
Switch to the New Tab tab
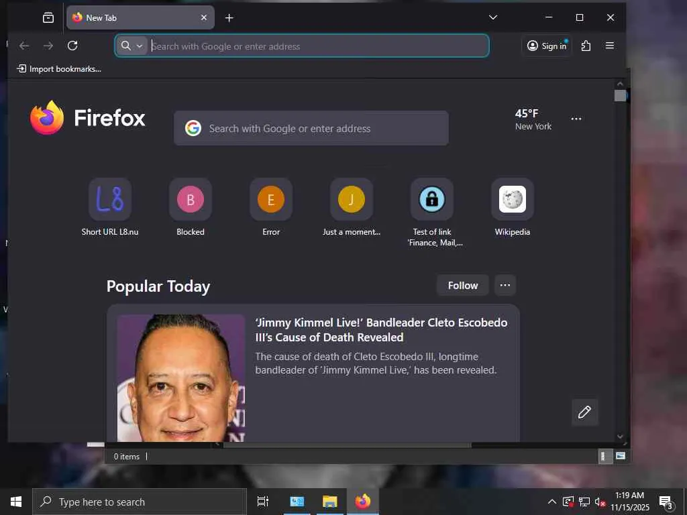point(140,17)
